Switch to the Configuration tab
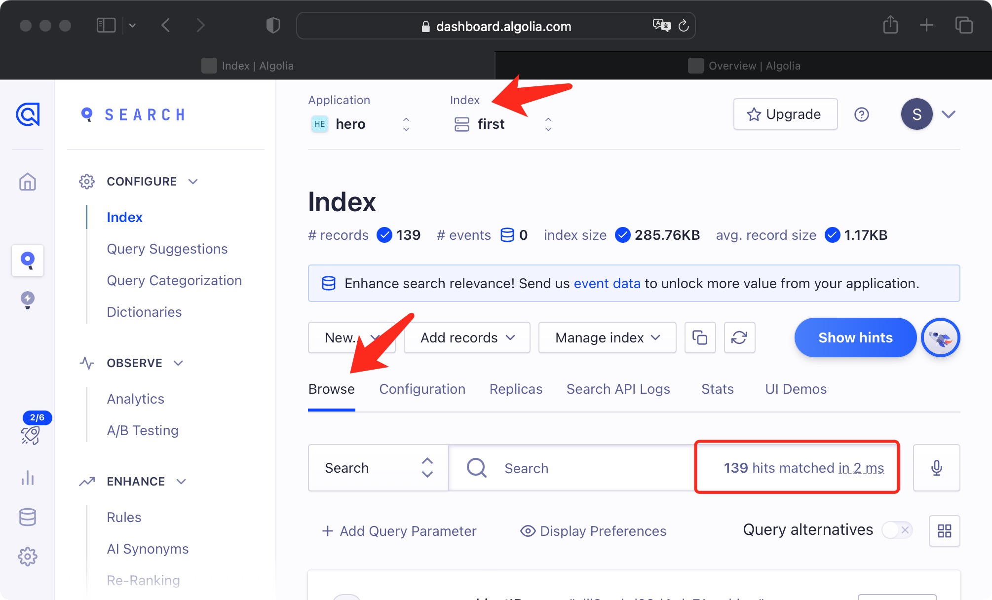The height and width of the screenshot is (600, 992). (x=422, y=389)
